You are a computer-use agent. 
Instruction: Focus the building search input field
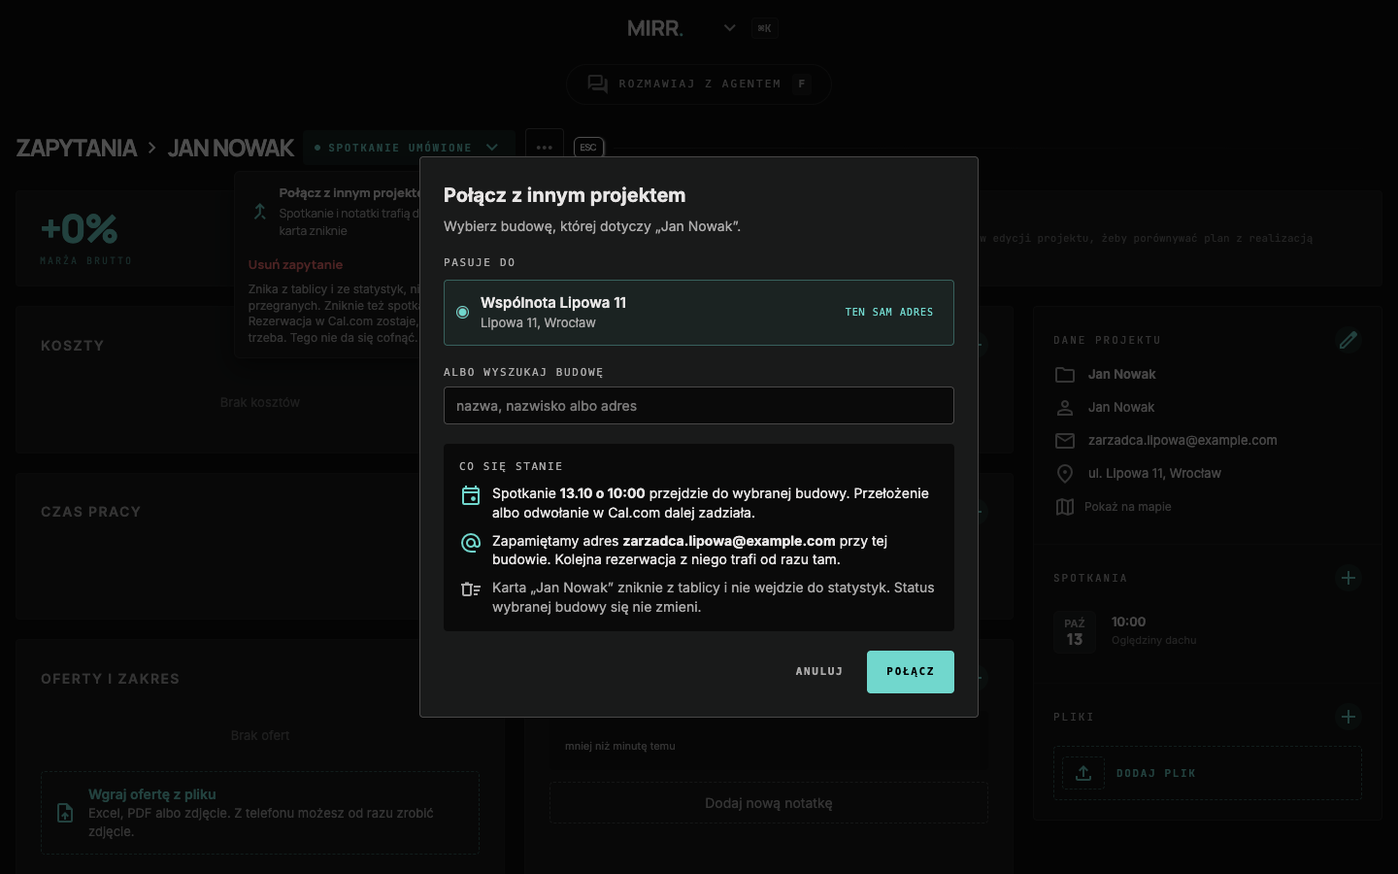tap(698, 406)
